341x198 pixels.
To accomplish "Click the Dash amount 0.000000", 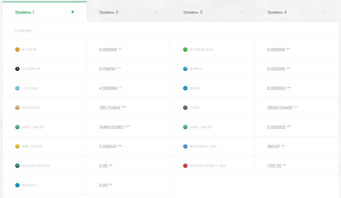I will 276,88.
